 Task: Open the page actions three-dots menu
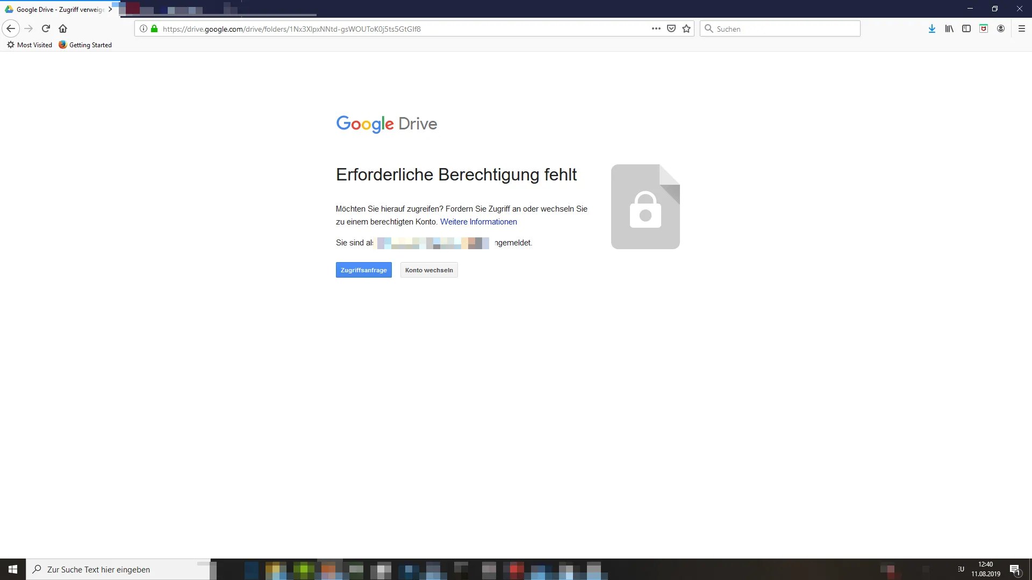point(656,28)
